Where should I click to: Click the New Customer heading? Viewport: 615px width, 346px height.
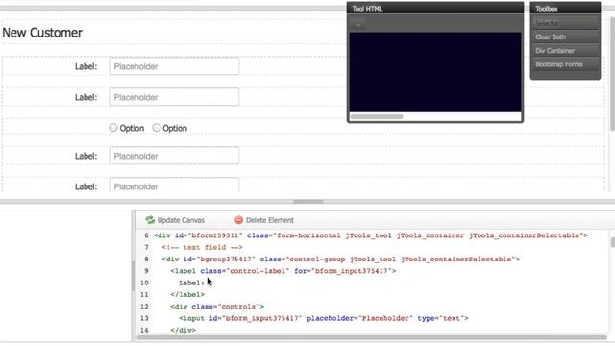pos(42,33)
